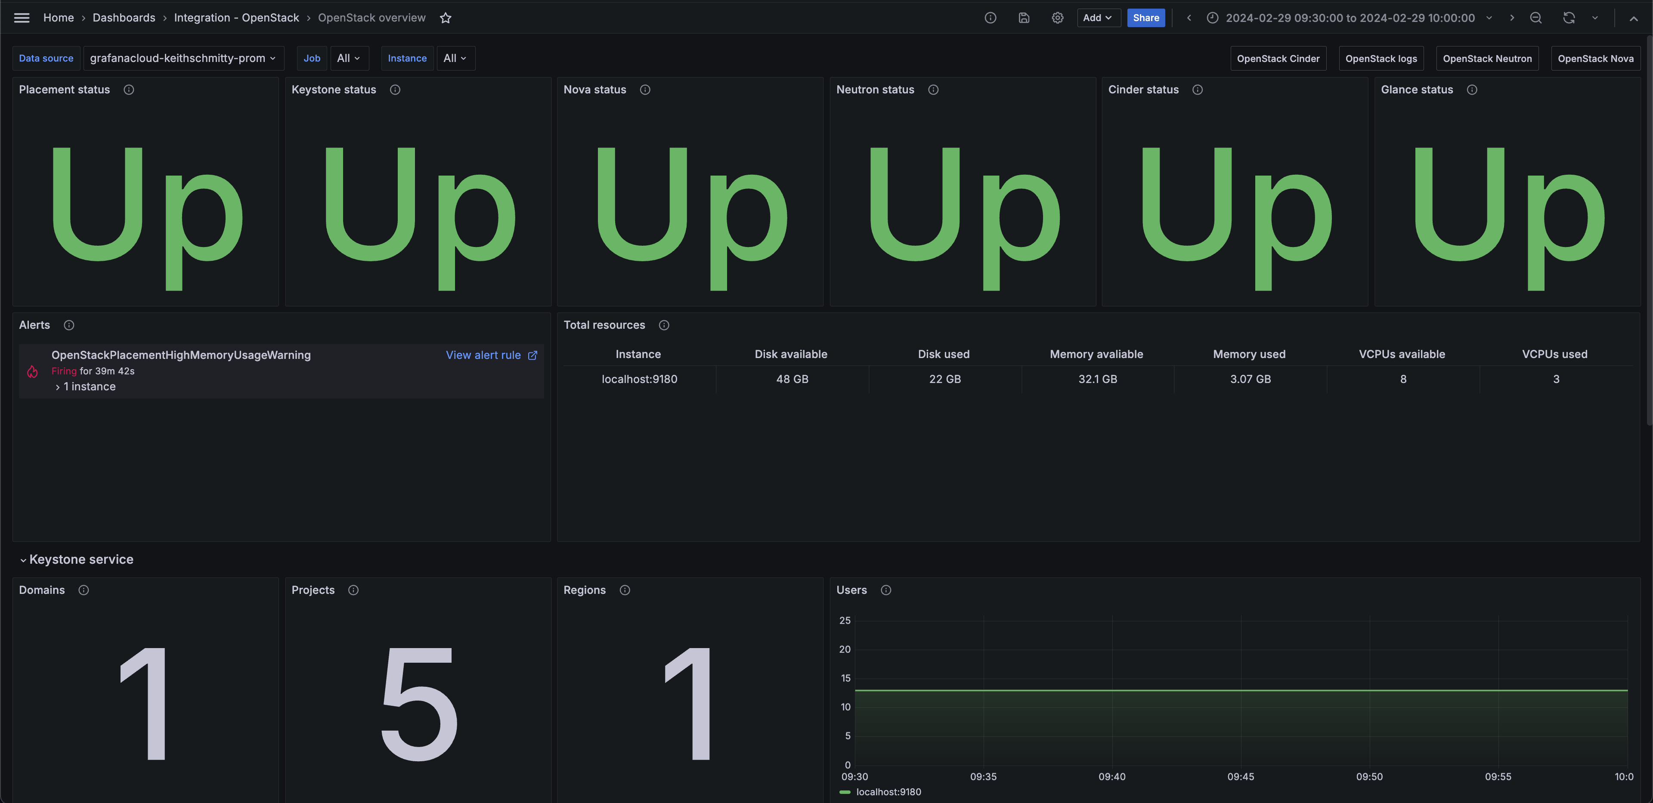Screen dimensions: 1653x803
Task: Click the Placement status panel info icon
Action: click(x=128, y=90)
